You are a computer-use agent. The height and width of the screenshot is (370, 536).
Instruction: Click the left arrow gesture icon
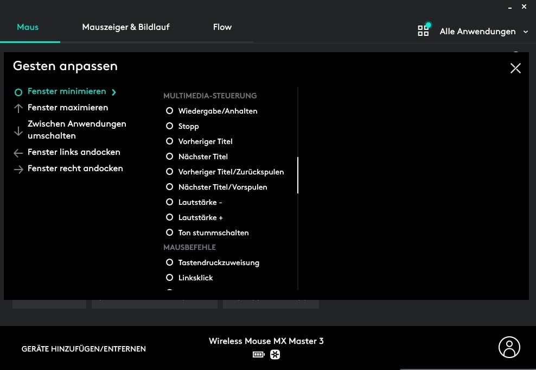pos(18,153)
